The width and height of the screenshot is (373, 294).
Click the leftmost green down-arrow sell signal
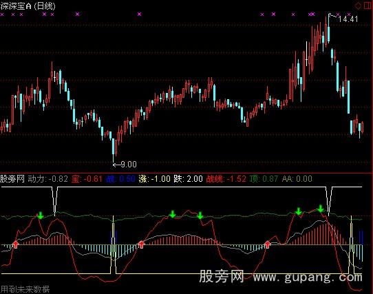41,216
